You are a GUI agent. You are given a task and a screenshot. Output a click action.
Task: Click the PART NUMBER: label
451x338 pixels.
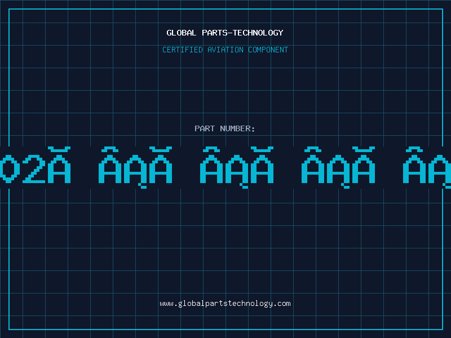pyautogui.click(x=225, y=128)
